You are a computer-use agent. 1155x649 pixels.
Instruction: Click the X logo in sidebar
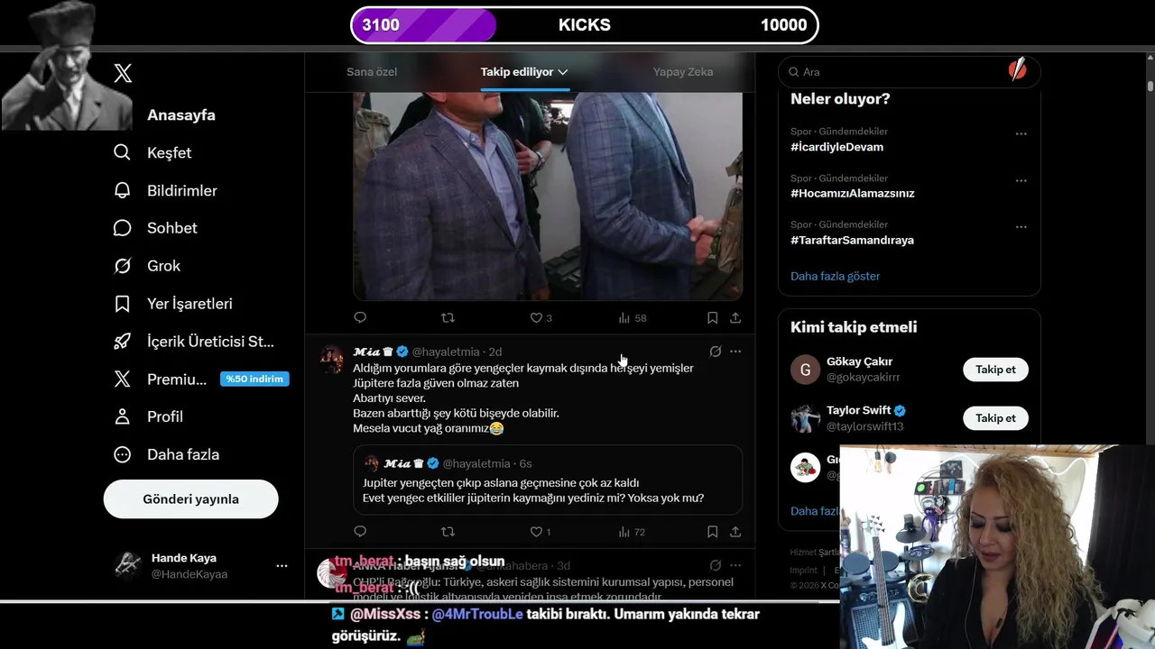click(123, 74)
